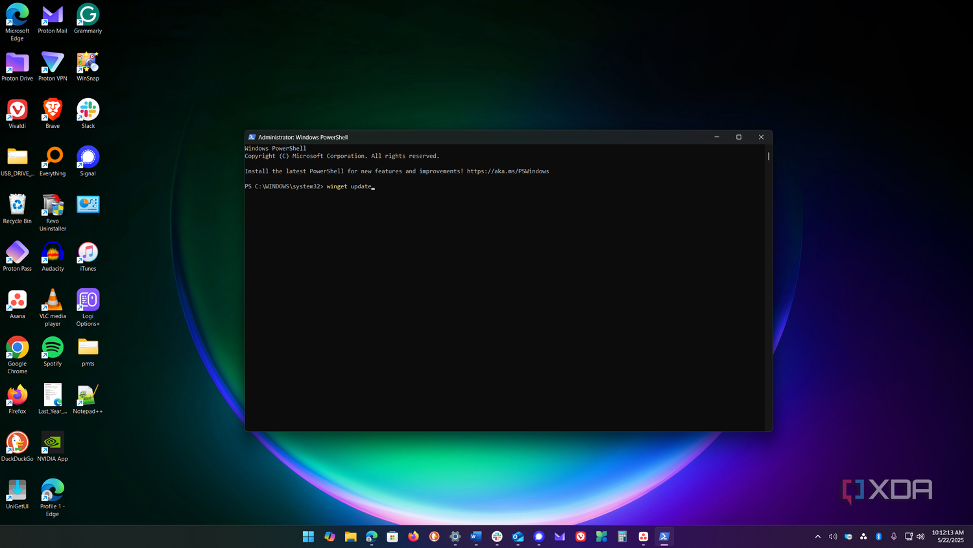The height and width of the screenshot is (548, 973).
Task: Select the Everything search desktop icon
Action: tap(53, 161)
